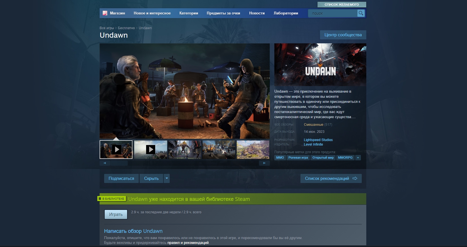
Task: Click the Все игры breadcrumb link
Action: [x=107, y=28]
